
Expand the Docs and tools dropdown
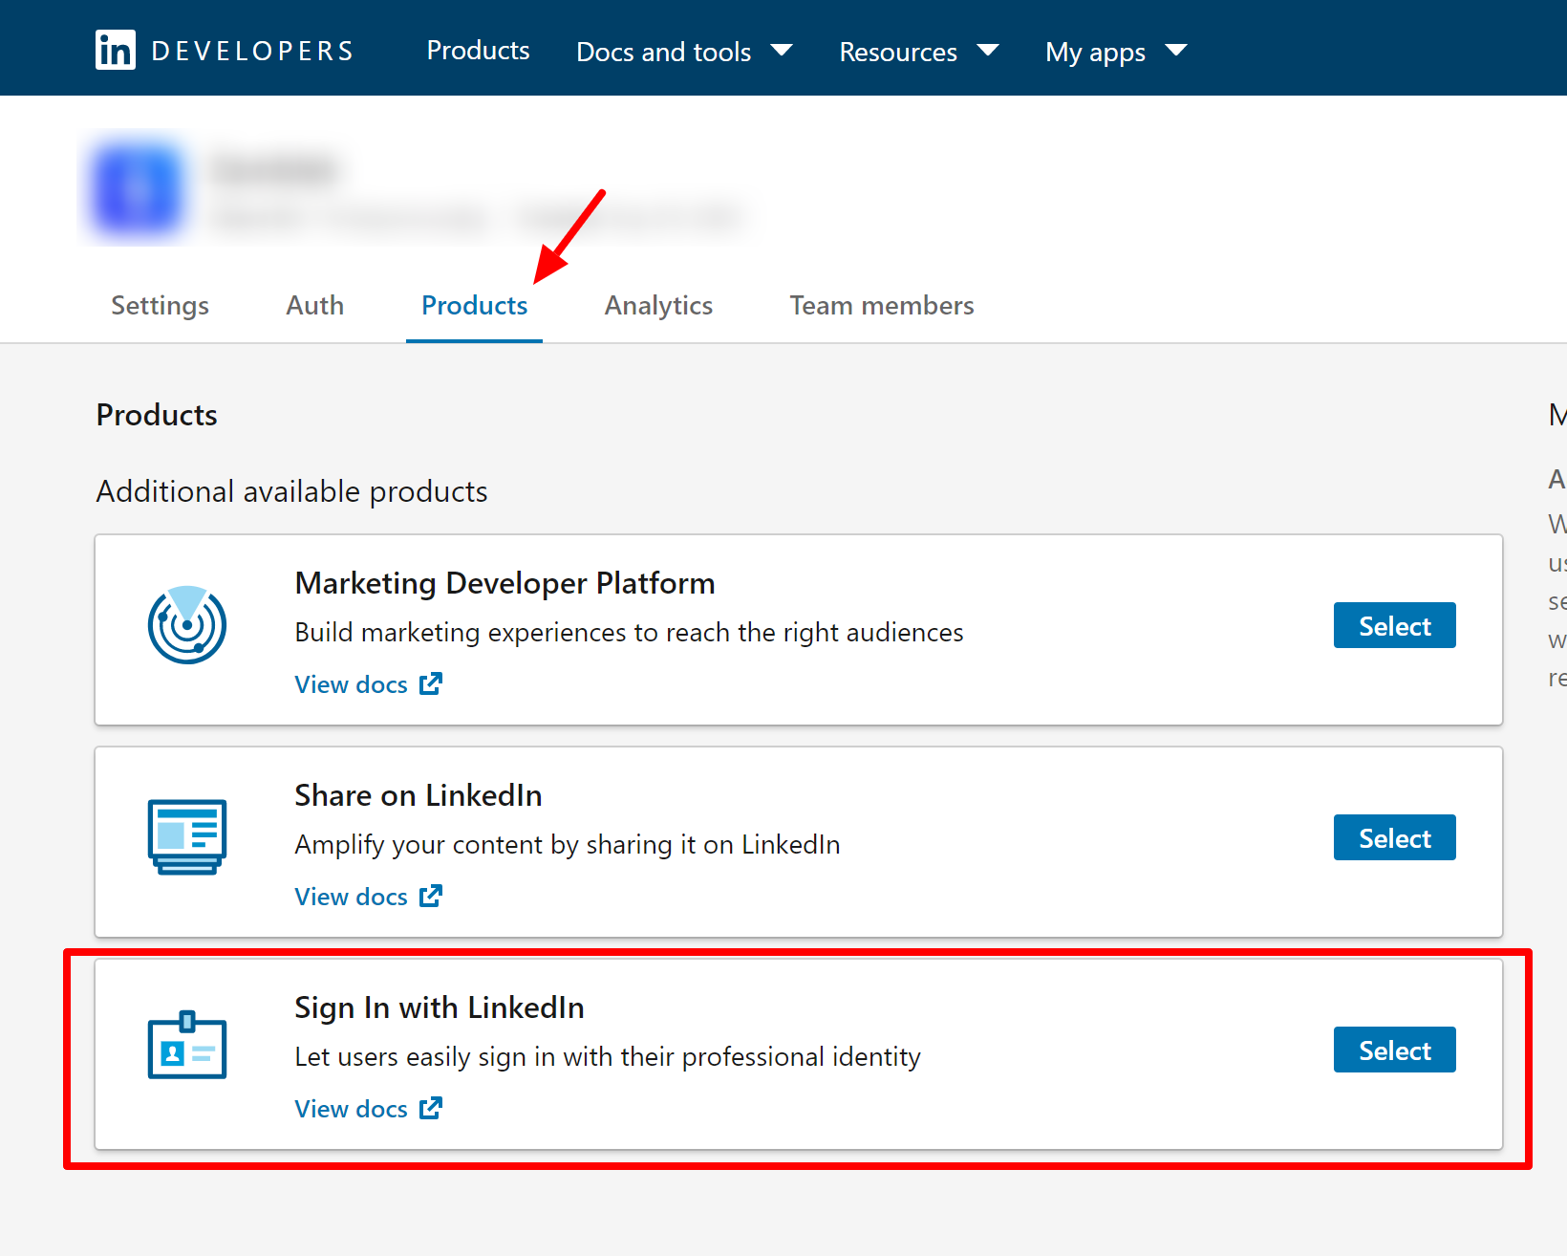[683, 52]
